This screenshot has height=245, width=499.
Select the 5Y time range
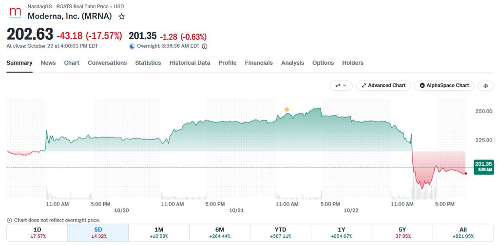(x=402, y=233)
